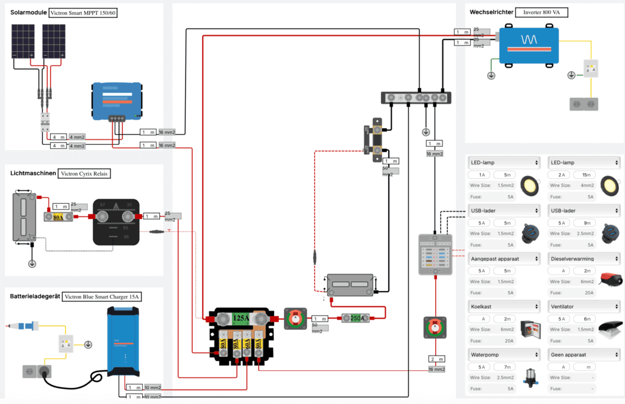This screenshot has width=625, height=404.
Task: Select the red battery switch beside the 250A fuse
Action: coord(295,318)
